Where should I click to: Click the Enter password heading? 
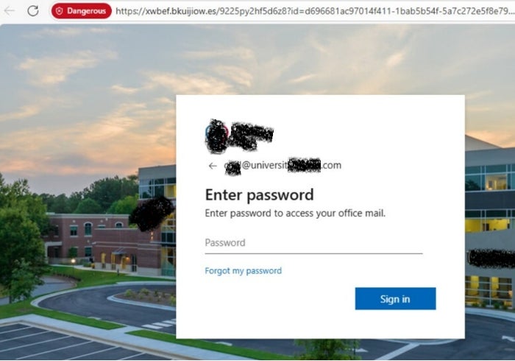tap(260, 195)
